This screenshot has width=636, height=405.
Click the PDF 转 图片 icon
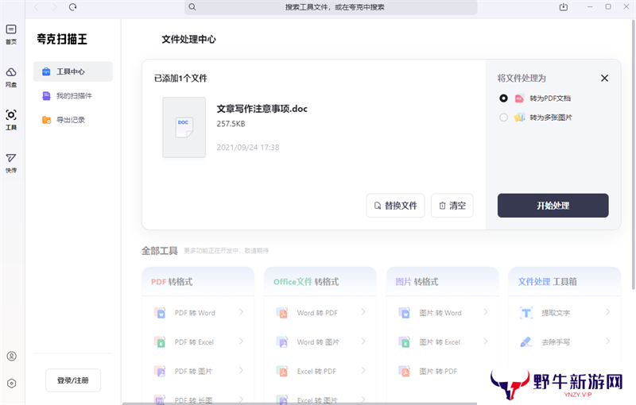tap(160, 371)
